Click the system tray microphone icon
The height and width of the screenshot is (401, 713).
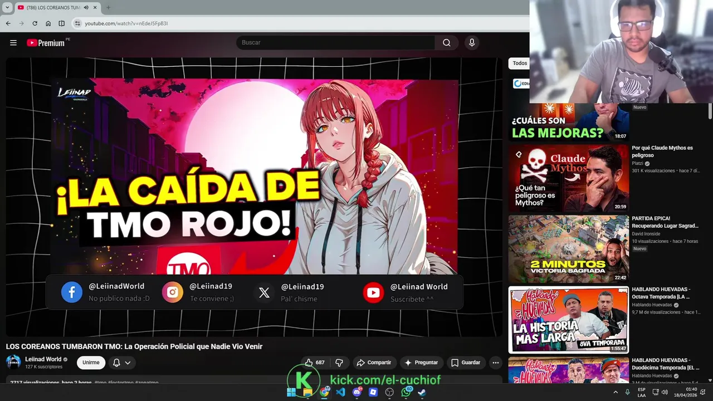tap(628, 392)
